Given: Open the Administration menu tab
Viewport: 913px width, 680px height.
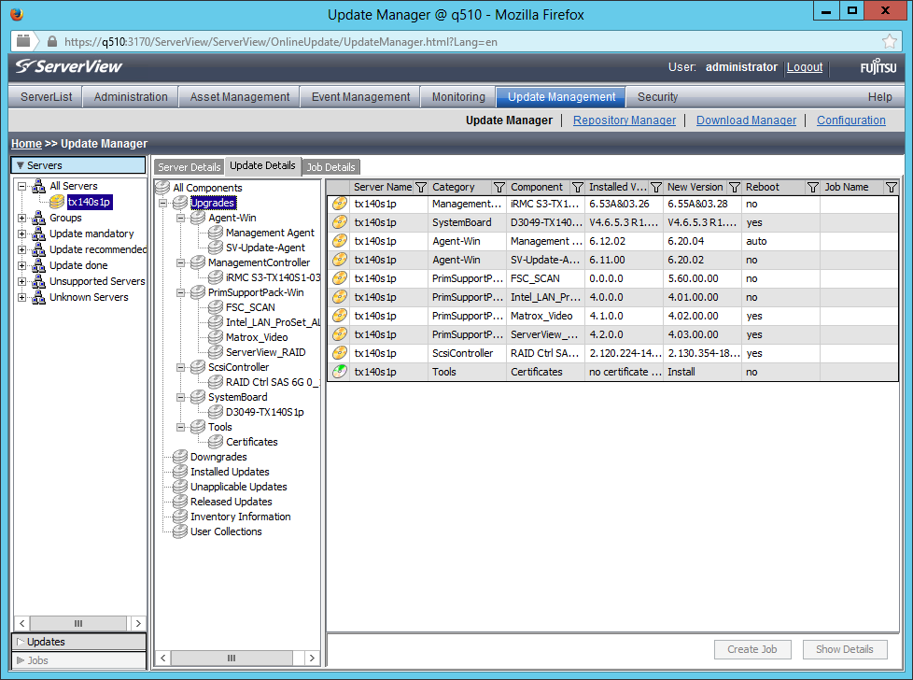Looking at the screenshot, I should click(131, 97).
